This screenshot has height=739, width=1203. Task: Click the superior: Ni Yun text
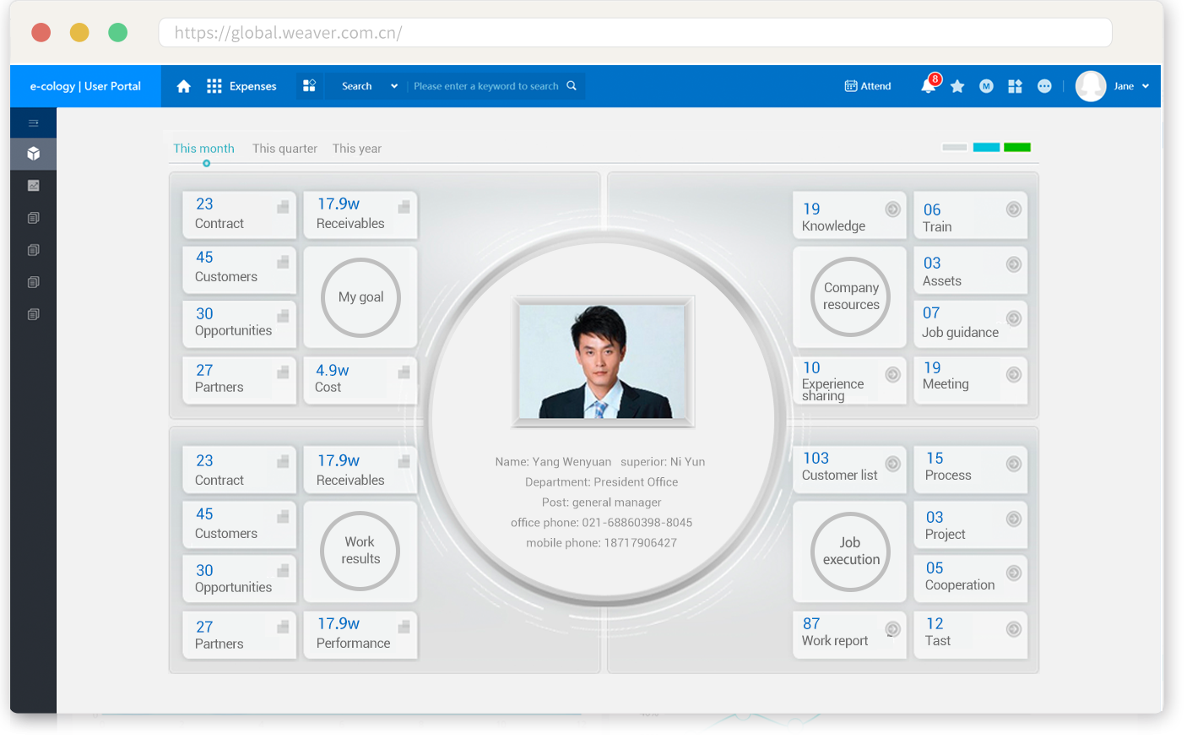tap(663, 462)
